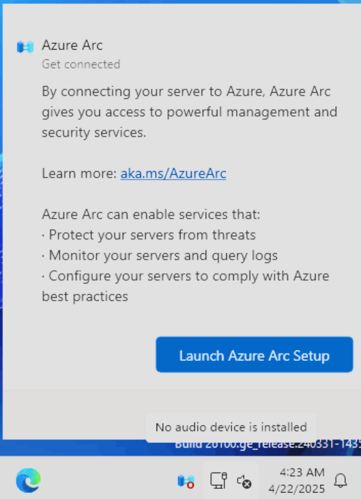
Task: Open the aka.ms/AzureArc link
Action: tap(173, 174)
